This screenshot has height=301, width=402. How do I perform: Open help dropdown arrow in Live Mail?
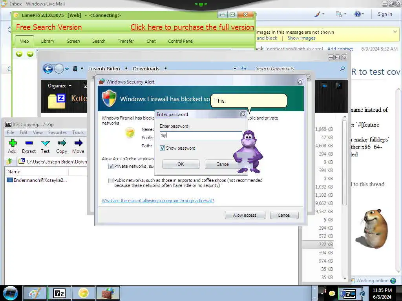363,14
